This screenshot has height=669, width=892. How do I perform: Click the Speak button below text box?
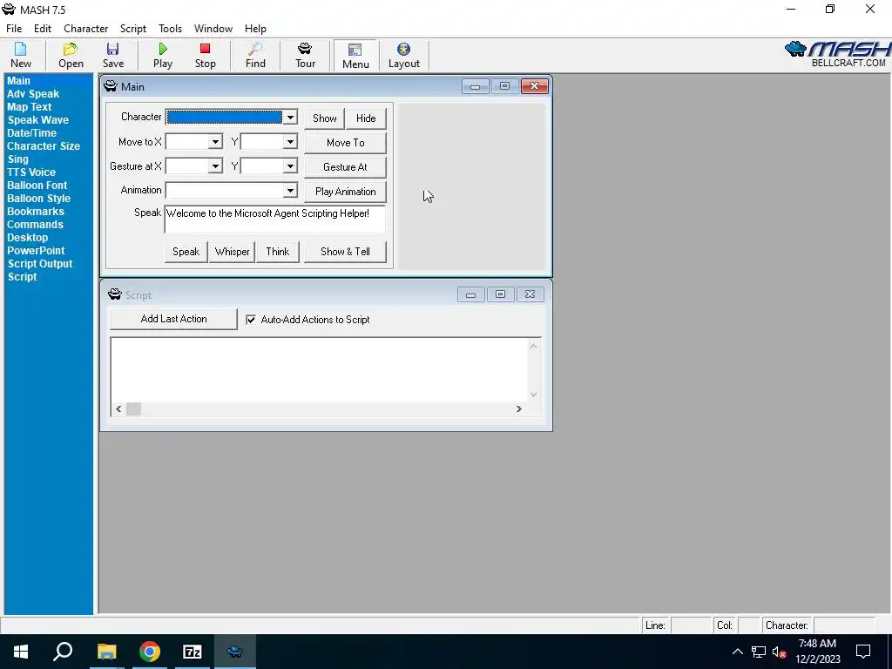point(186,252)
